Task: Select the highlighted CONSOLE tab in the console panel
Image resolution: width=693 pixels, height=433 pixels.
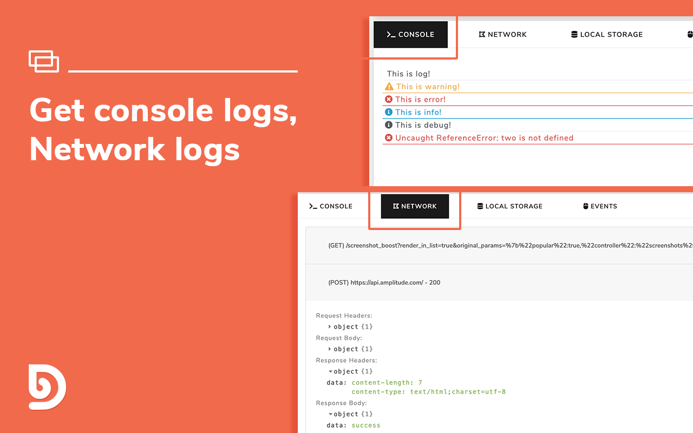Action: (410, 35)
